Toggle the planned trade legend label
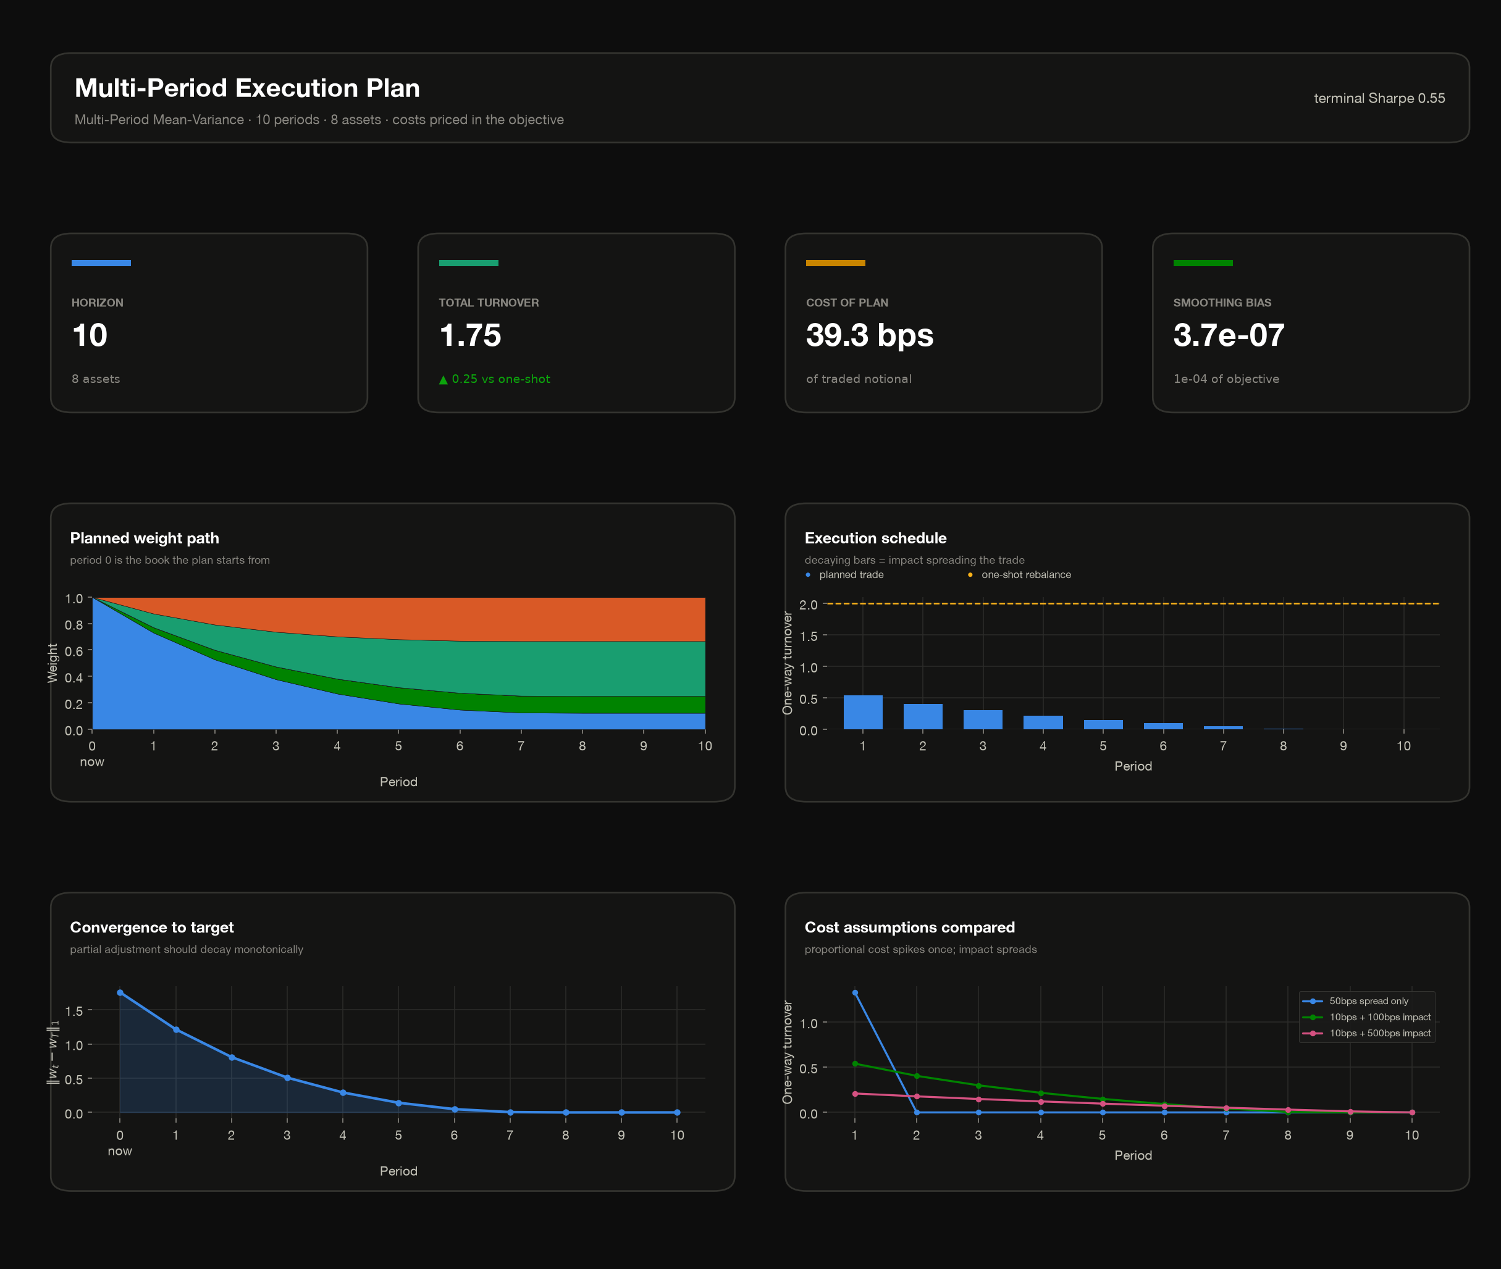The height and width of the screenshot is (1269, 1501). click(x=851, y=575)
